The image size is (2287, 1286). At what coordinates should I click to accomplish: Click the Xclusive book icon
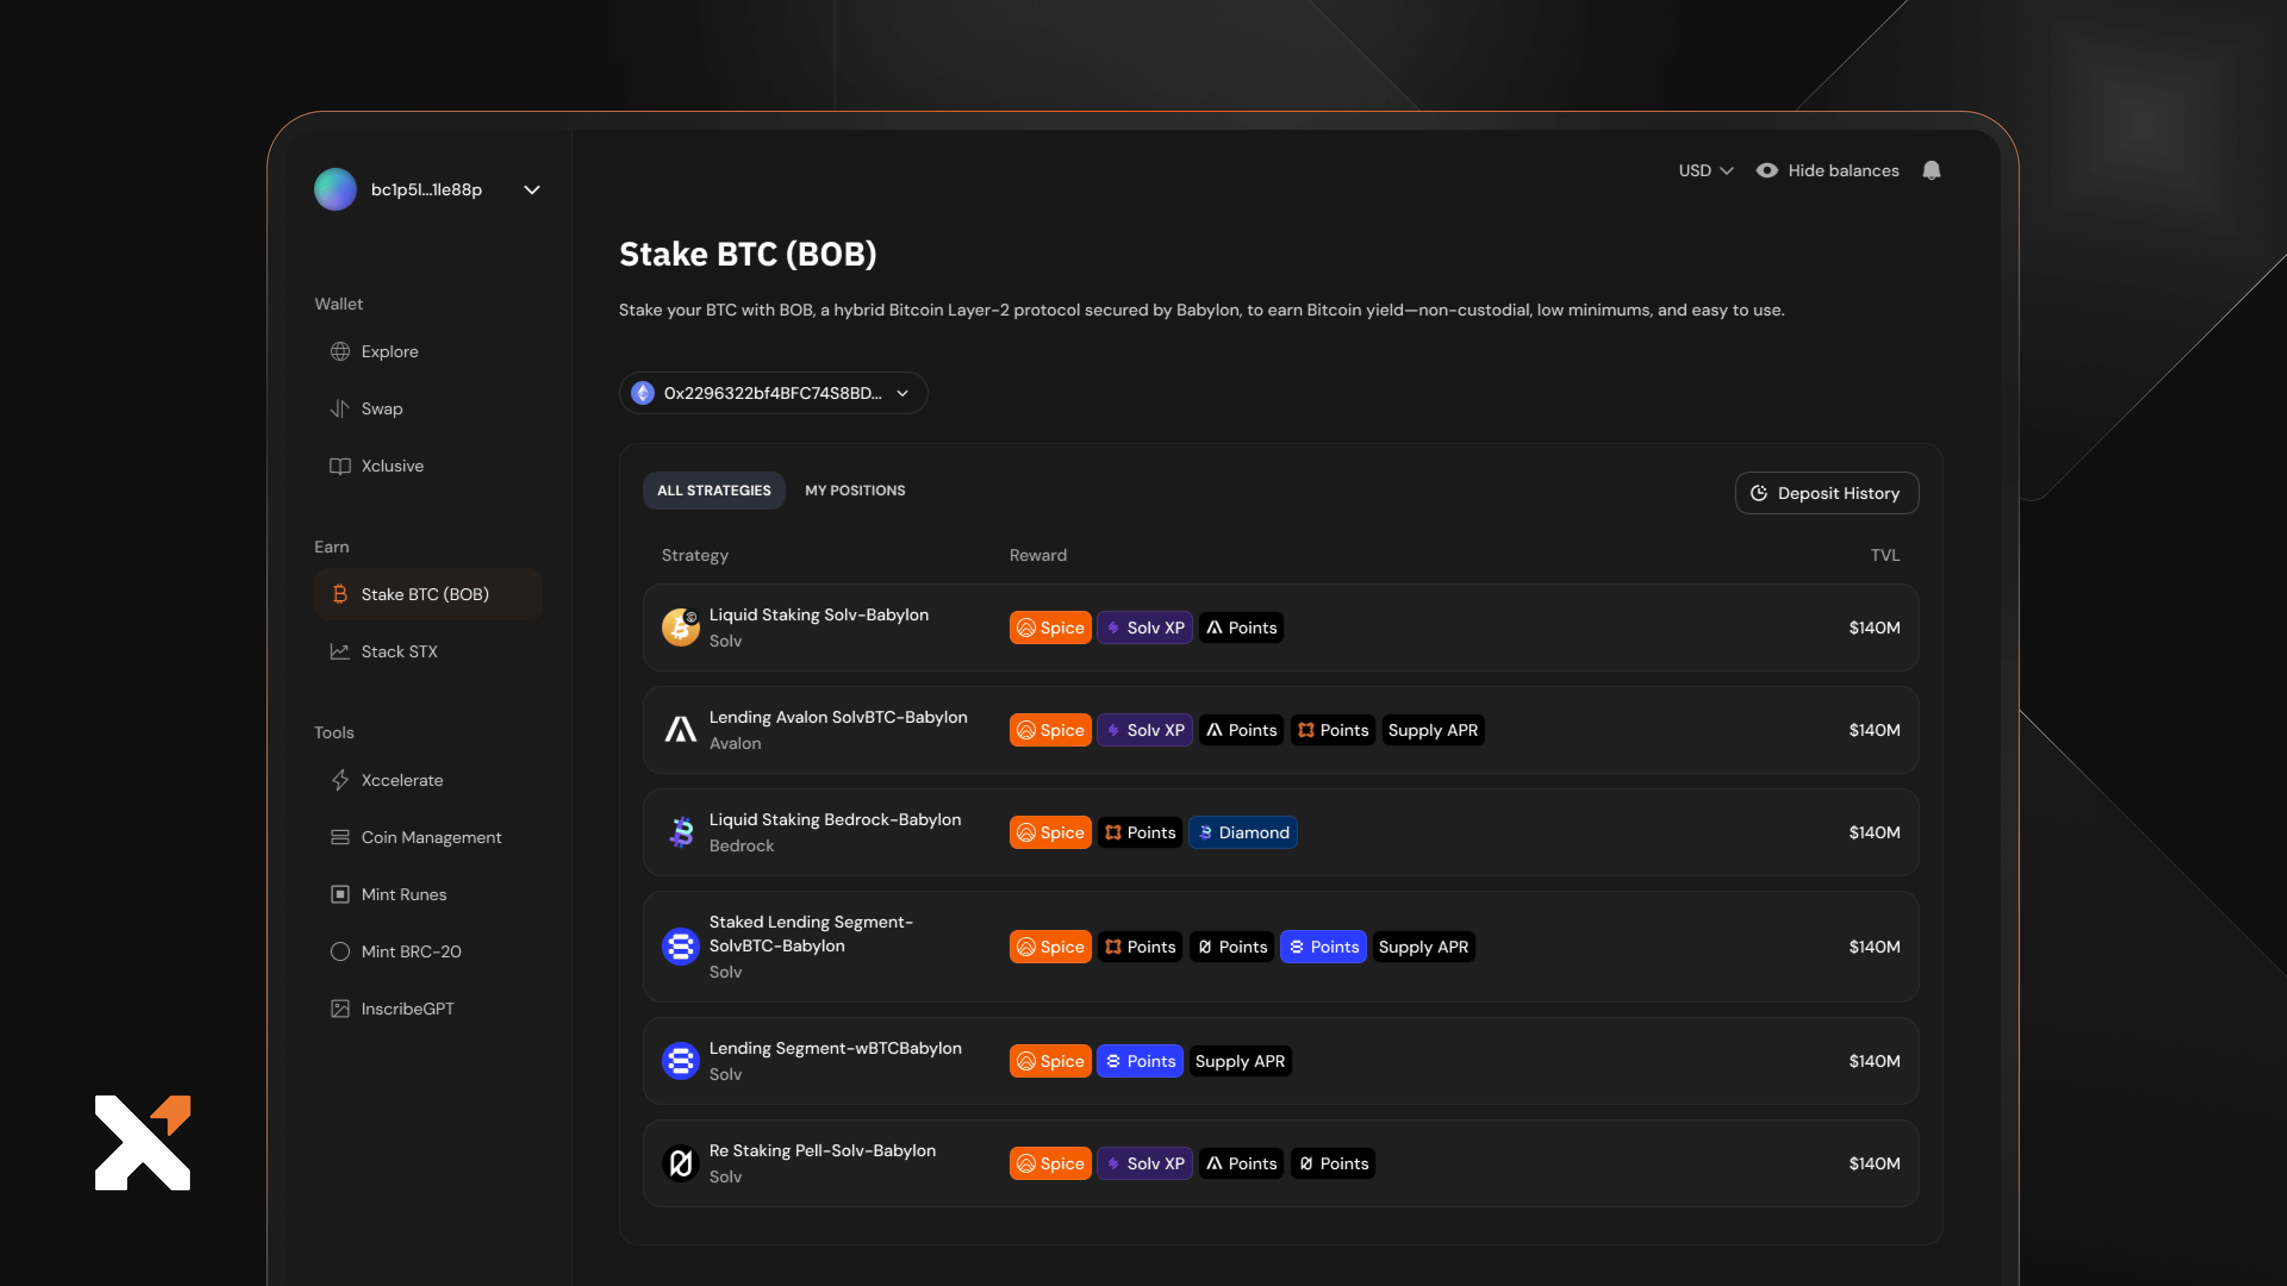(340, 466)
